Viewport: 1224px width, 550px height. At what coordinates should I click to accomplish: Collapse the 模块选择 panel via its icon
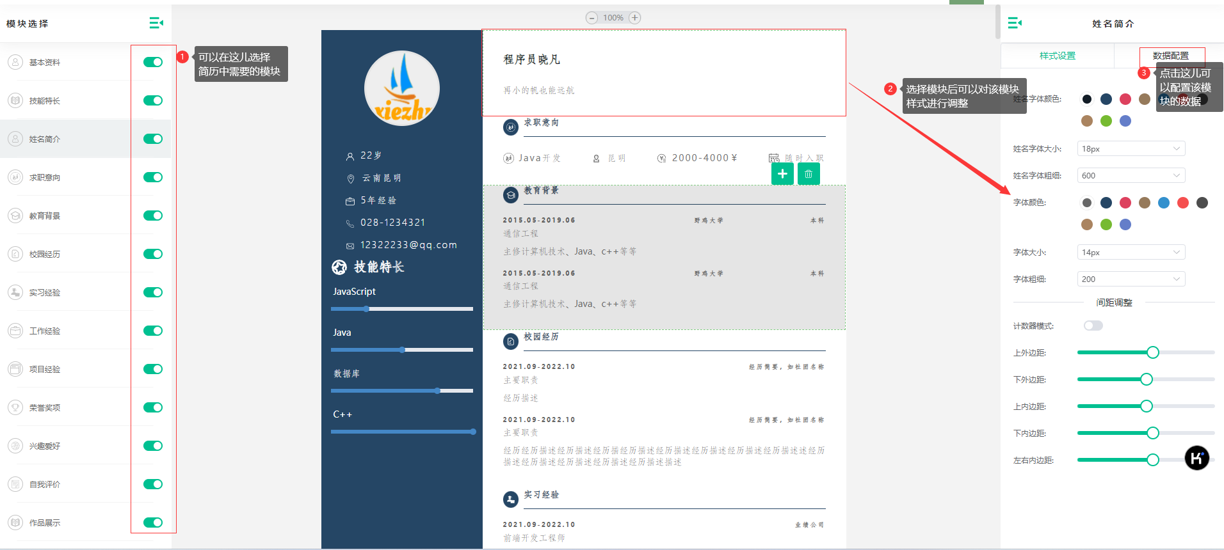tap(156, 23)
